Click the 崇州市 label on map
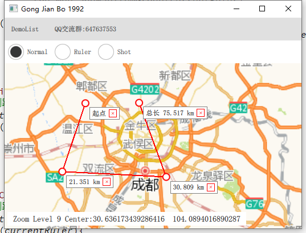The width and height of the screenshot is (306, 233). pyautogui.click(x=19, y=149)
